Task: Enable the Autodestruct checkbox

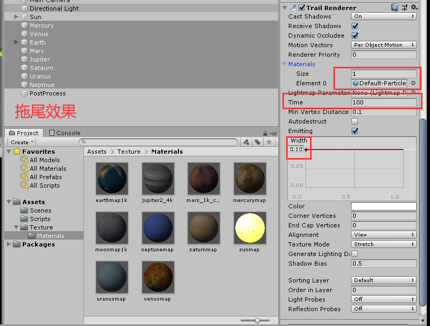Action: [355, 121]
